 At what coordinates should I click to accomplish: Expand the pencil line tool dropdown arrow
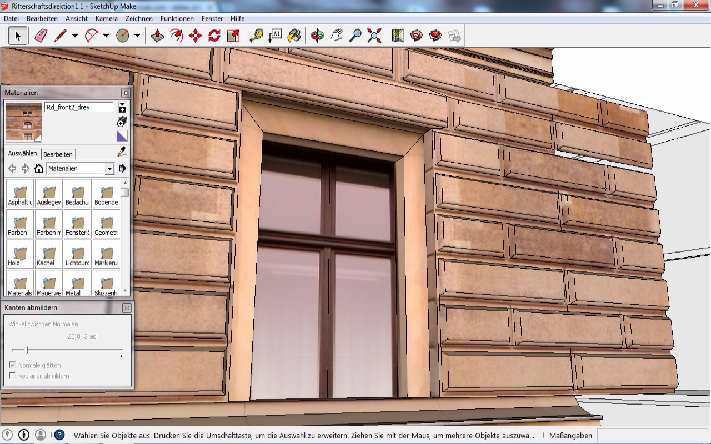(x=75, y=36)
